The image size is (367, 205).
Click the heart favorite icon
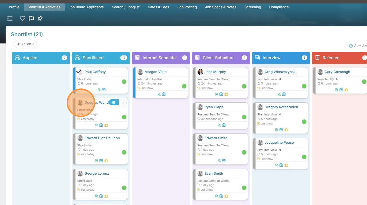(x=23, y=18)
